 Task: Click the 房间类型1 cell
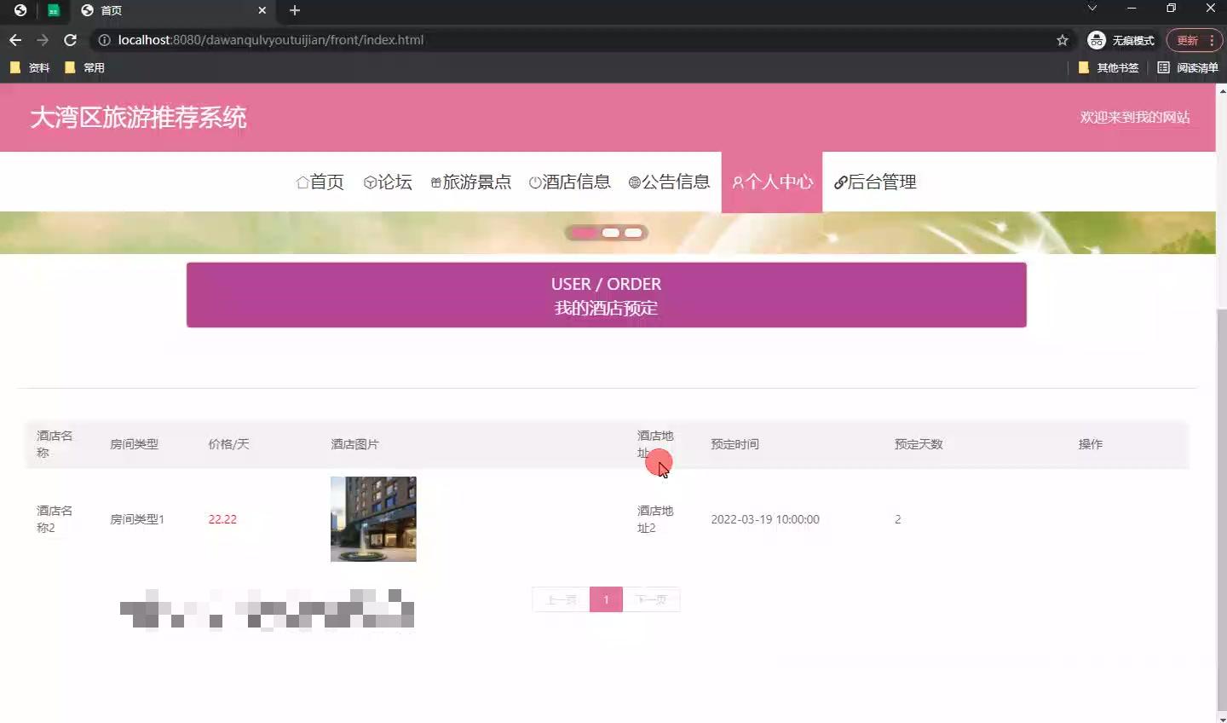click(137, 519)
